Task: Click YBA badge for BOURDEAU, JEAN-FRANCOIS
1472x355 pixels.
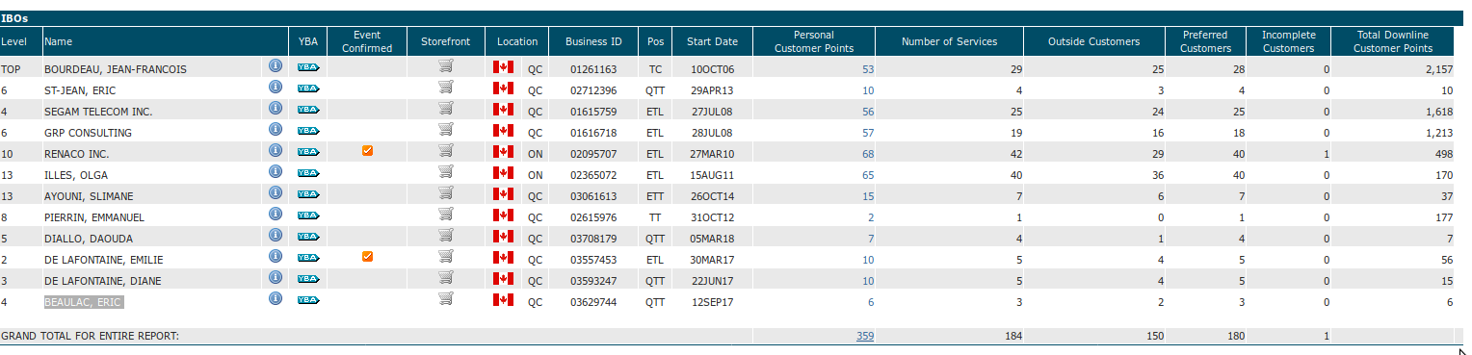Action: coord(308,67)
